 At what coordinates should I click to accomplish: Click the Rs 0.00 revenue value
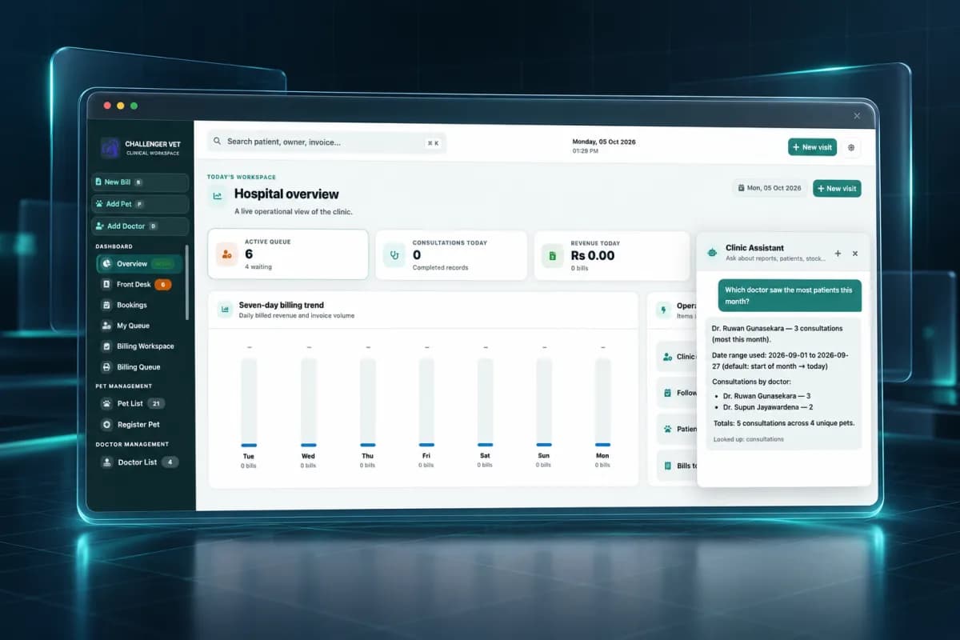point(593,256)
